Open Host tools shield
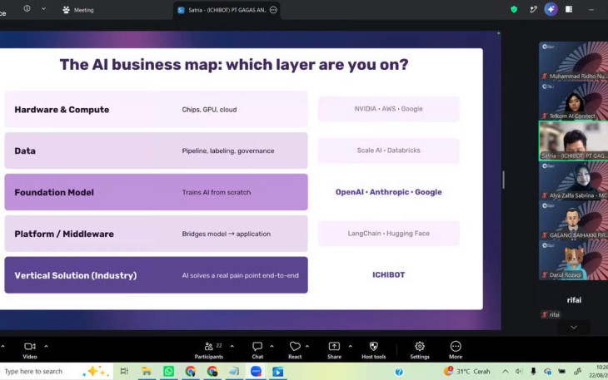The image size is (608, 380). click(374, 350)
